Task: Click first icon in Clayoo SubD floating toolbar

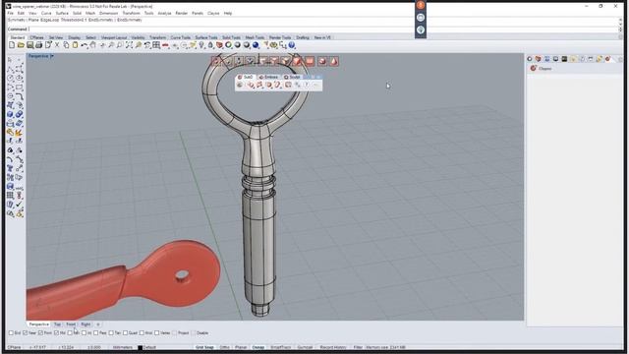Action: coord(240,85)
